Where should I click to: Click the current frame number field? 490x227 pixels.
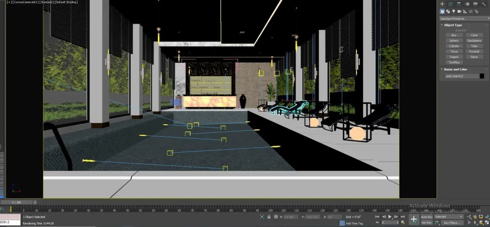390,223
